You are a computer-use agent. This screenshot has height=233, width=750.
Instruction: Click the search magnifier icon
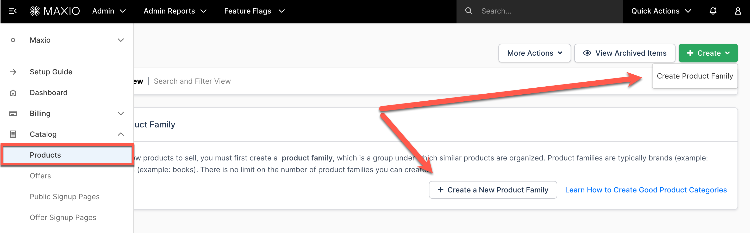click(x=468, y=11)
